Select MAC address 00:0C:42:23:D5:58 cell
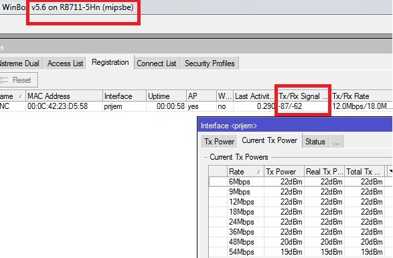The image size is (393, 258). (x=58, y=106)
